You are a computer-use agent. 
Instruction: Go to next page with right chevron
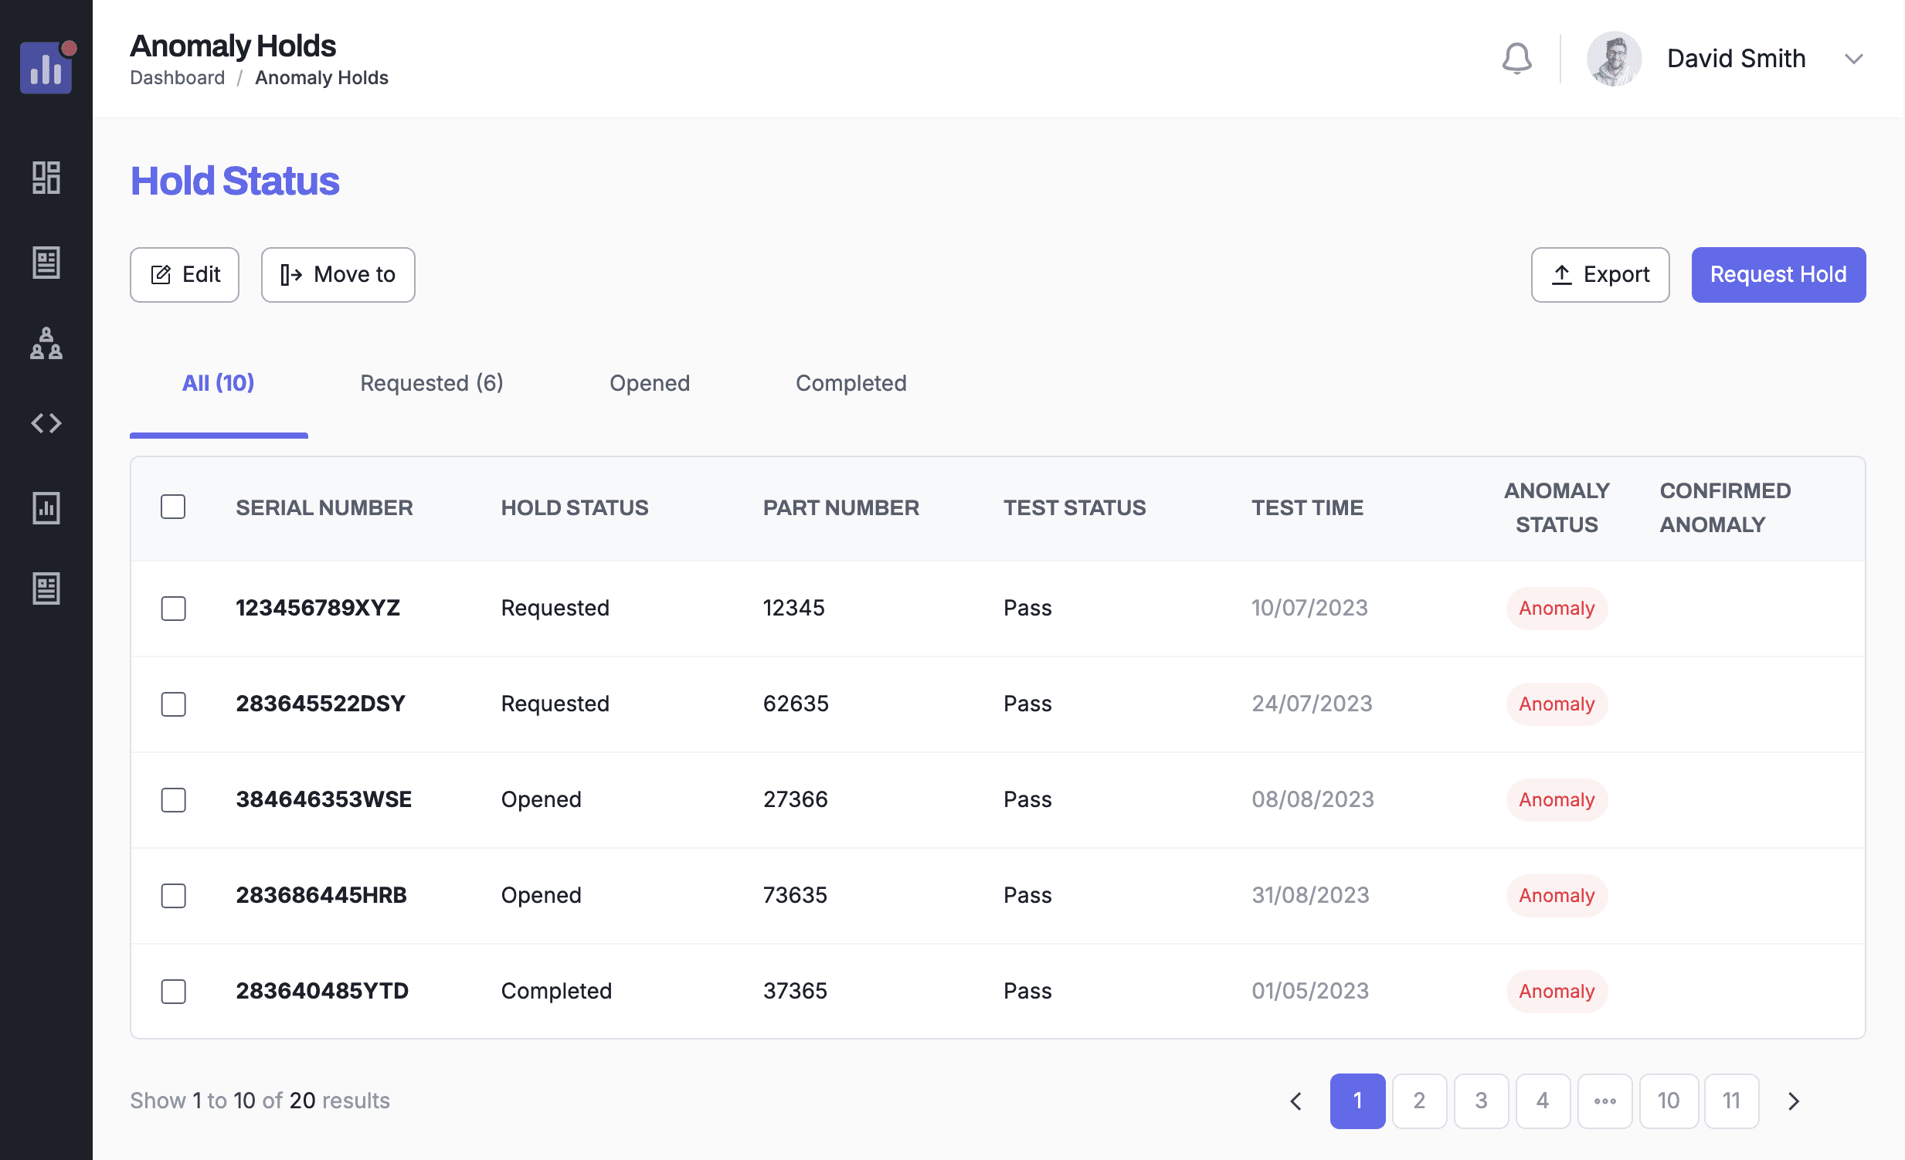[1793, 1101]
